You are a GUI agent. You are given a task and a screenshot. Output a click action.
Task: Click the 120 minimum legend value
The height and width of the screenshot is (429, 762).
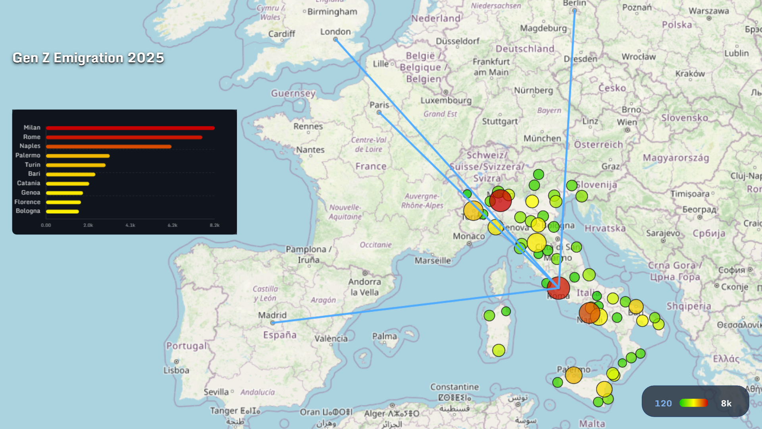click(x=663, y=403)
